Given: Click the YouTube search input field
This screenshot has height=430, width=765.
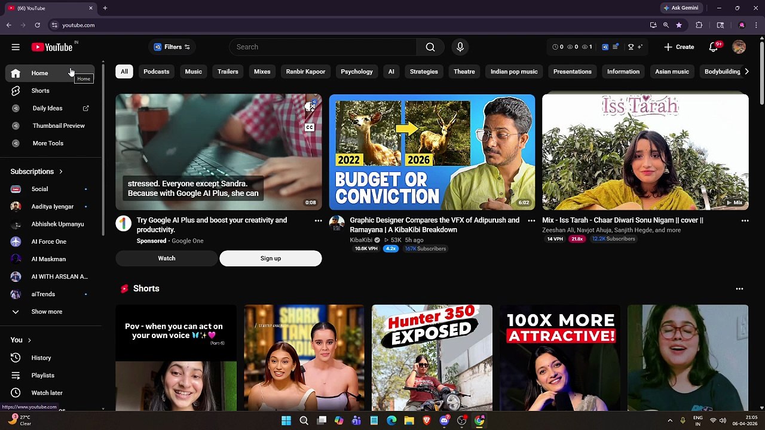Looking at the screenshot, I should 323,47.
